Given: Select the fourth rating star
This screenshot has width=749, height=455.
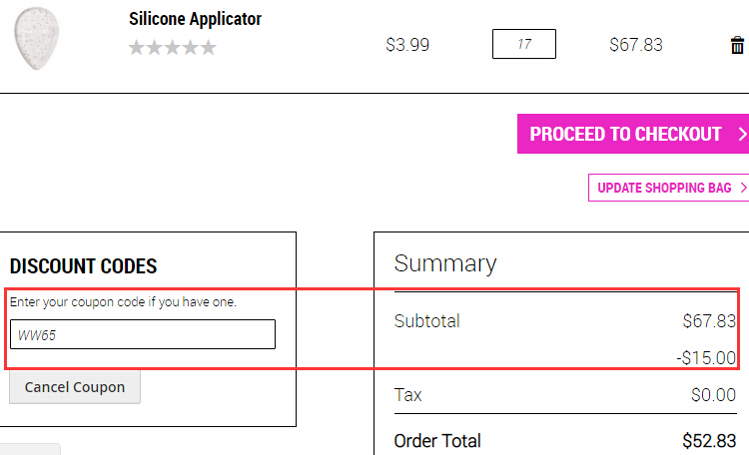Looking at the screenshot, I should tap(190, 47).
